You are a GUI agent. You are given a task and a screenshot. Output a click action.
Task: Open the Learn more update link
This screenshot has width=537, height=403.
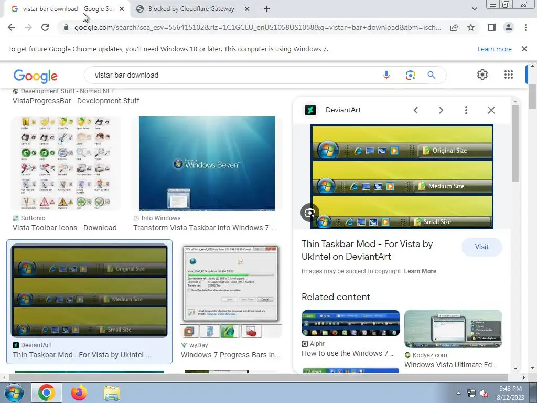click(495, 49)
